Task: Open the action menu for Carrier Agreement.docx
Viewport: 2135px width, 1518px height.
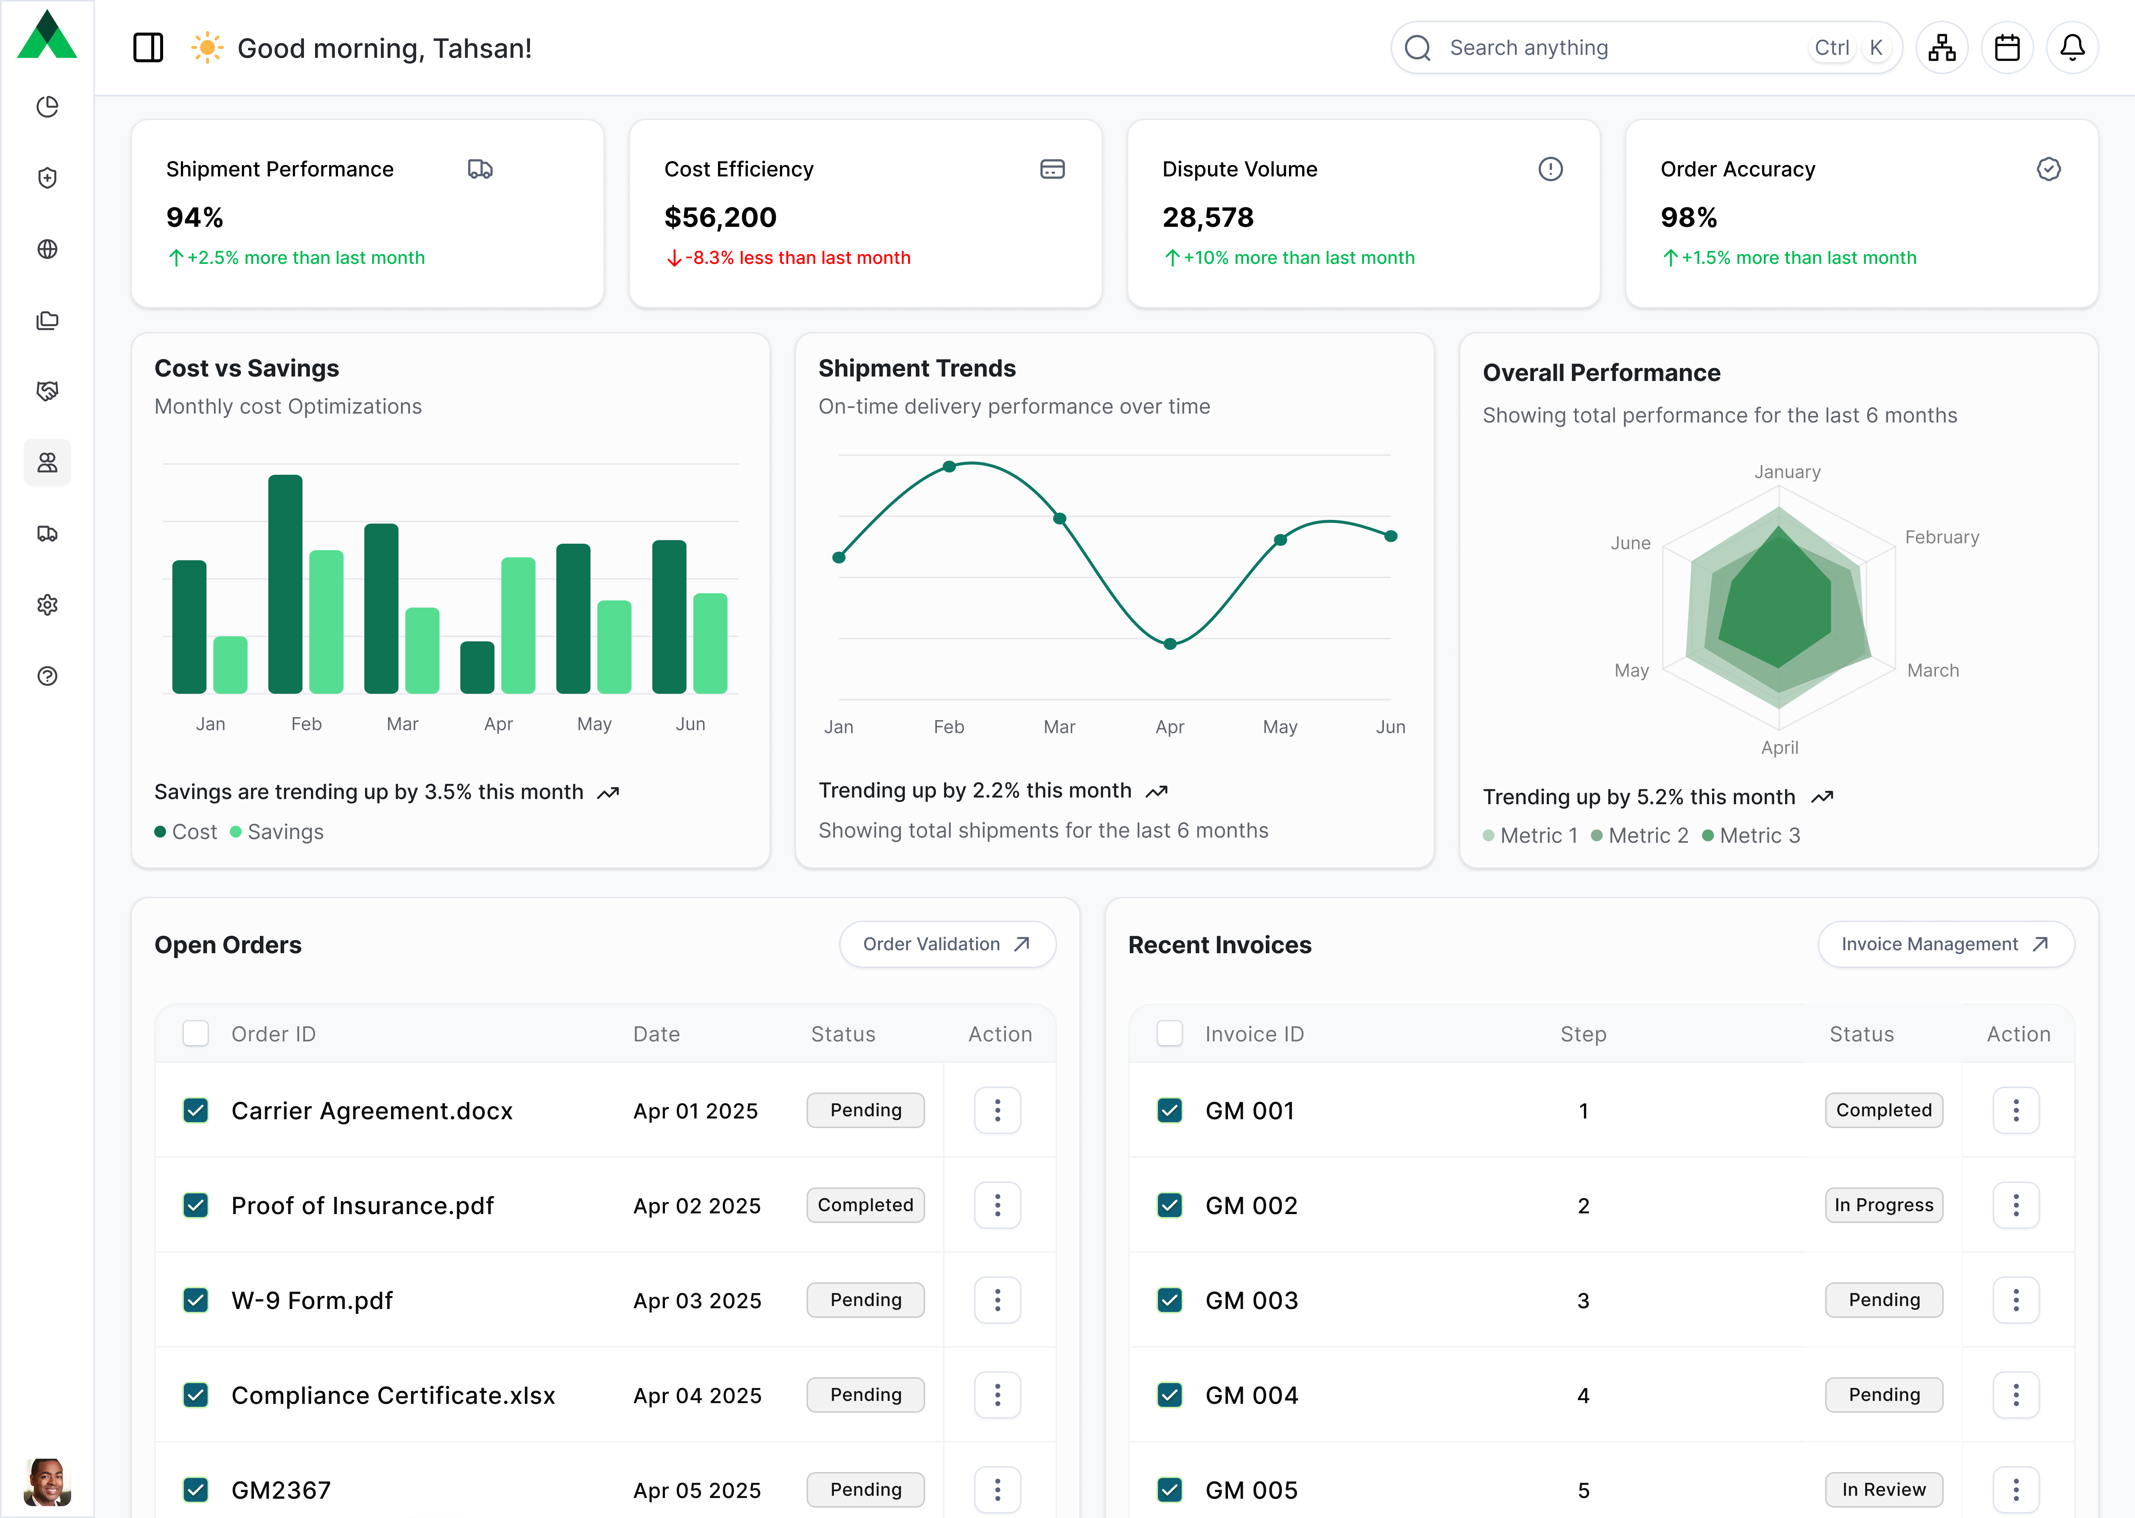Action: pos(997,1110)
